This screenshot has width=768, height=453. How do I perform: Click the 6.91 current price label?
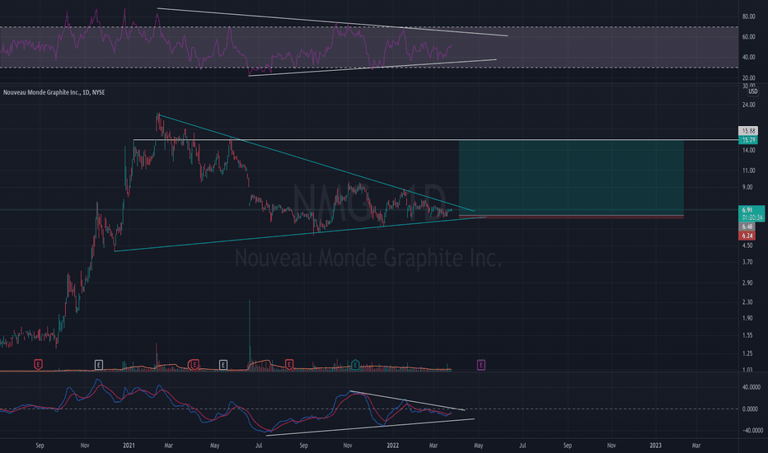pos(752,213)
